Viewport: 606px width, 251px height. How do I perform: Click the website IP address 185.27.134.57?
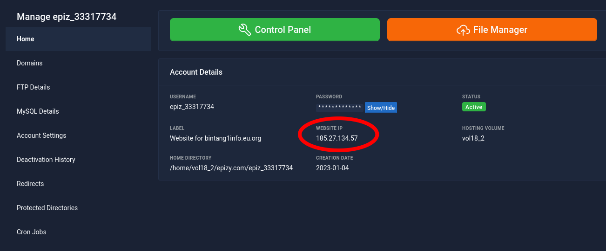337,138
